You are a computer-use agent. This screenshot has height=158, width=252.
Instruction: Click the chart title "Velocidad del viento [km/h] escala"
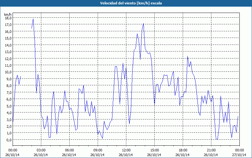[x=131, y=3]
